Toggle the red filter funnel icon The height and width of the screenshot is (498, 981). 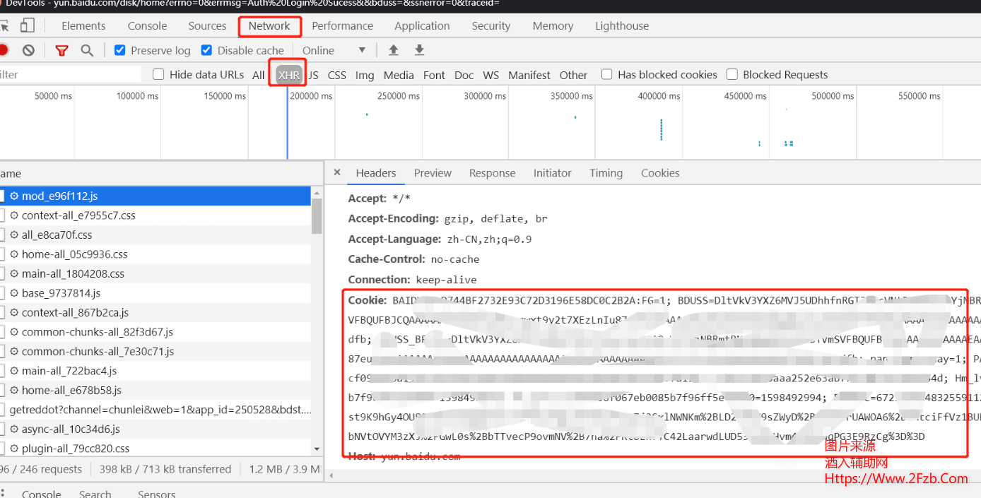tap(62, 50)
